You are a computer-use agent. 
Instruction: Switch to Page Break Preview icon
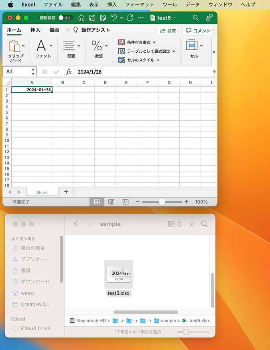(x=126, y=202)
